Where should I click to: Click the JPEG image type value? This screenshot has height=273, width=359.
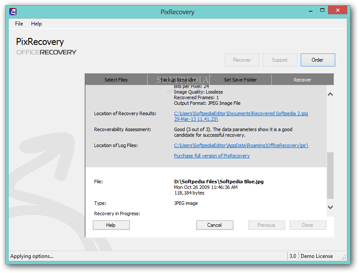point(186,203)
